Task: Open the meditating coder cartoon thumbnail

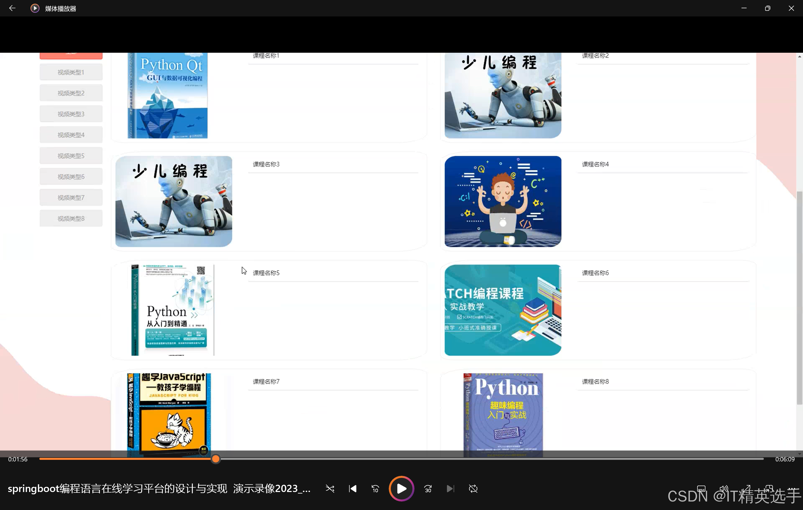Action: point(503,201)
